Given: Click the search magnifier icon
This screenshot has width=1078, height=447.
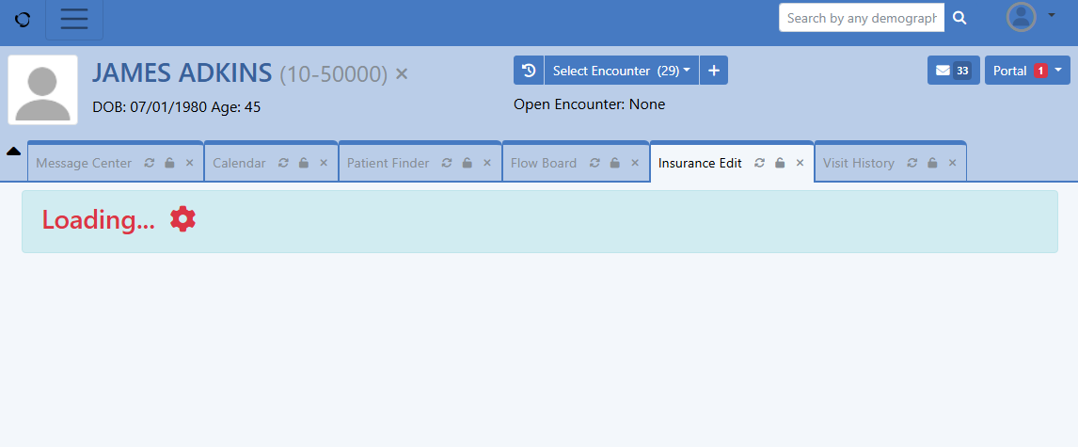Looking at the screenshot, I should [959, 18].
